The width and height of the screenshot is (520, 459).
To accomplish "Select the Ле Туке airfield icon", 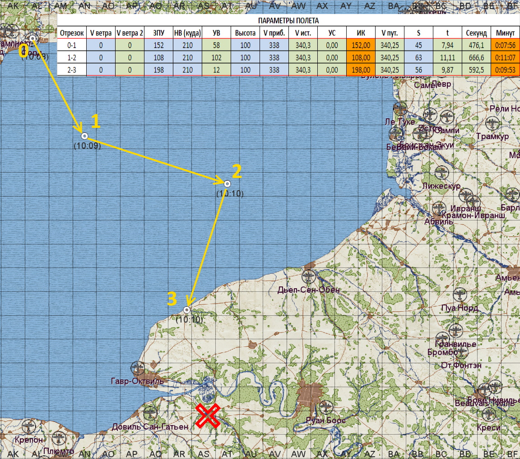I will pyautogui.click(x=399, y=108).
